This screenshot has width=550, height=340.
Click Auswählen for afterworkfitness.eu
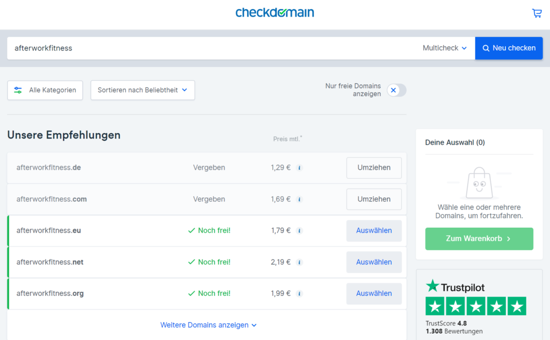click(x=374, y=230)
